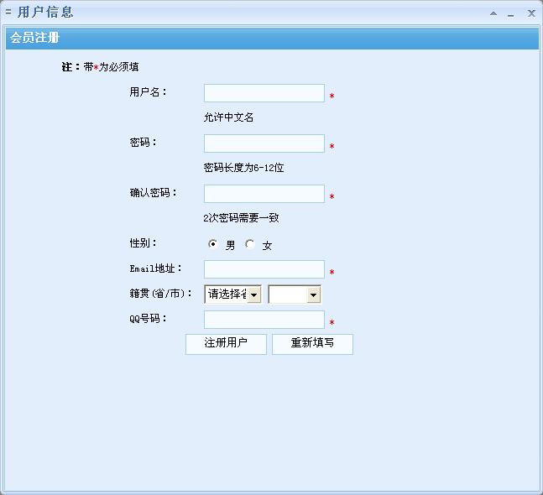The height and width of the screenshot is (495, 543).
Task: Click the 注册用户 button
Action: 226,344
